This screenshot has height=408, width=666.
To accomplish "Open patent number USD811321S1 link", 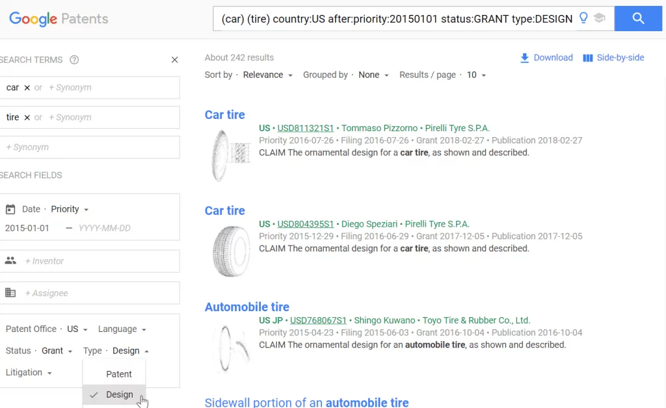I will 306,128.
